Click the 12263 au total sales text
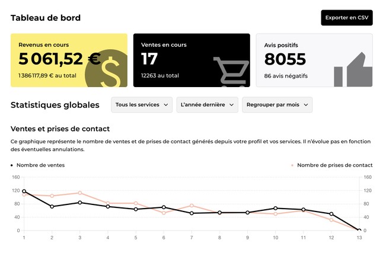This screenshot has width=383, height=253. point(160,76)
